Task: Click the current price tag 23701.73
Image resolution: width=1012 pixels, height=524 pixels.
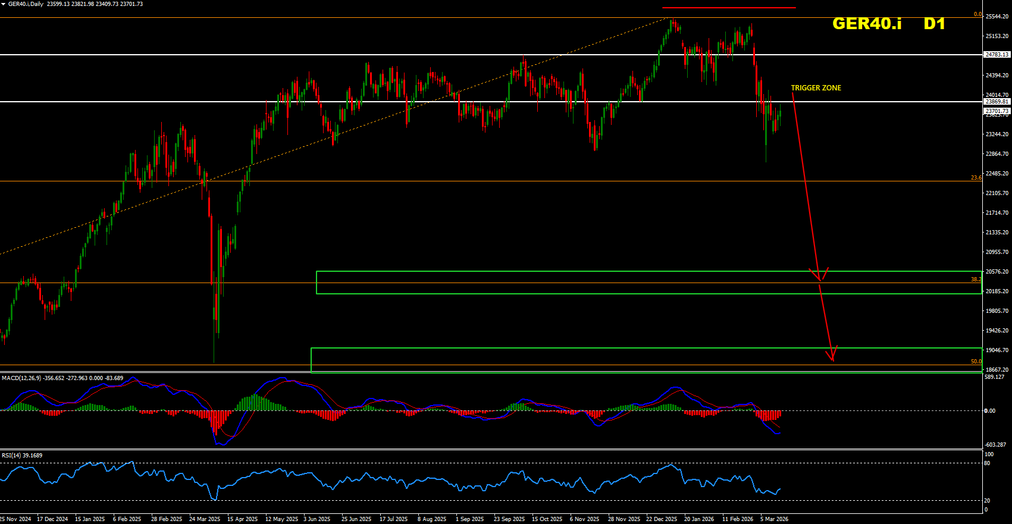Action: coord(997,111)
